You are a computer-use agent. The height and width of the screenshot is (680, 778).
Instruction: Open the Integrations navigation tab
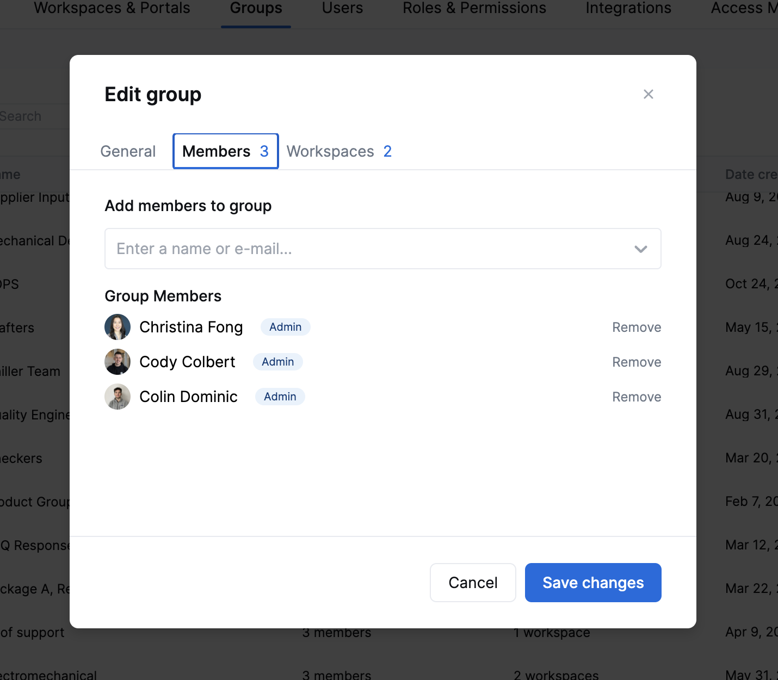click(x=628, y=8)
